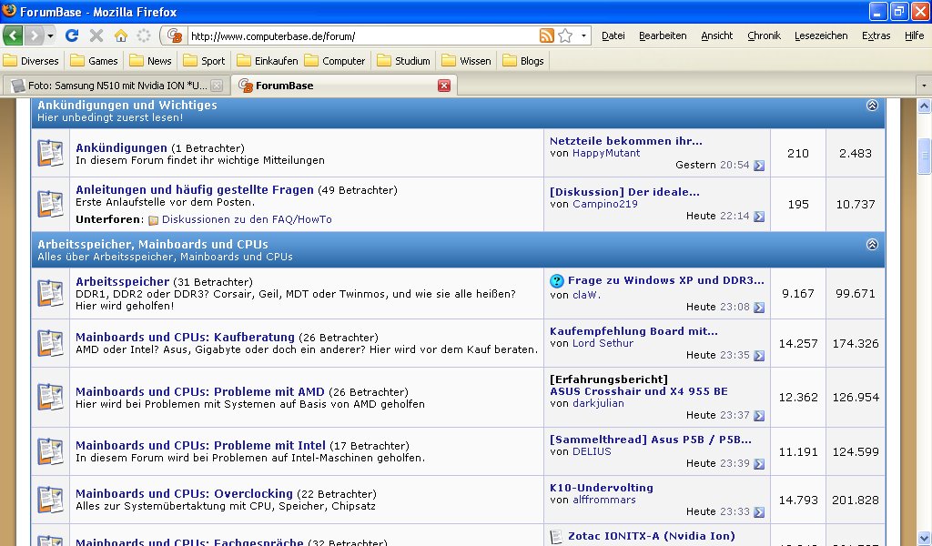
Task: Click the scrollbar up arrow
Action: pos(924,106)
